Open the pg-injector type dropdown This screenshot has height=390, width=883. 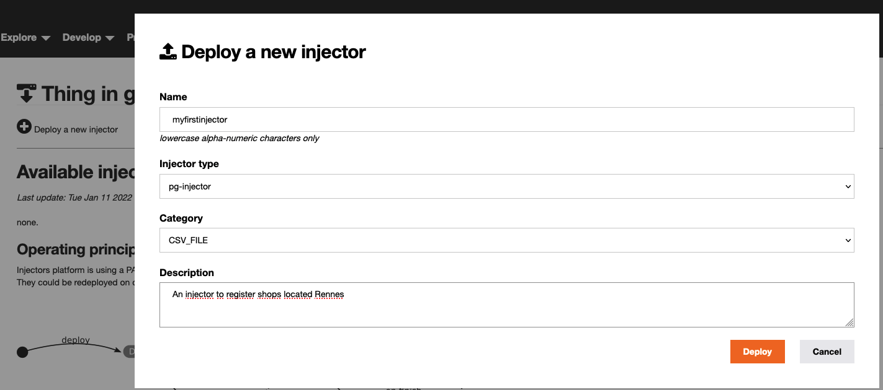click(506, 186)
